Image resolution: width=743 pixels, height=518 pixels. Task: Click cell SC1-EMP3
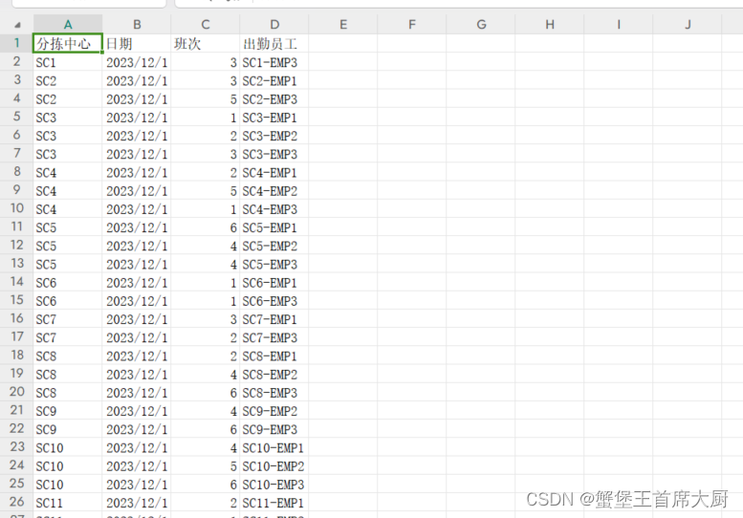(274, 62)
